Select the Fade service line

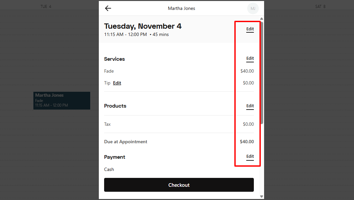pos(109,71)
